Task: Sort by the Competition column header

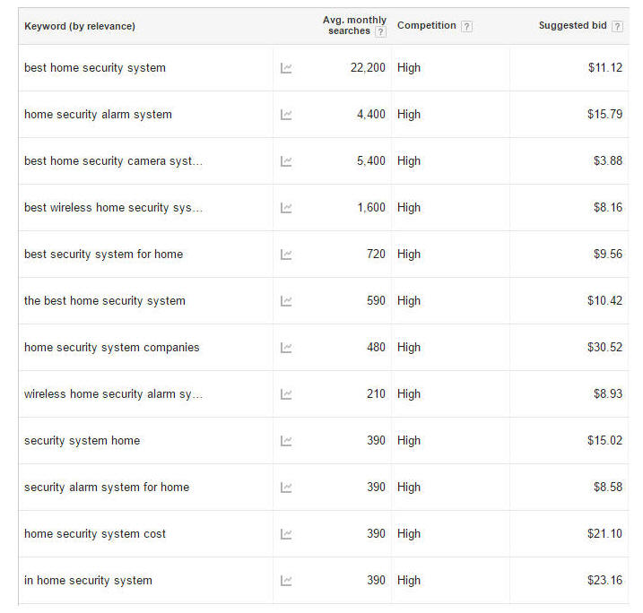Action: (x=427, y=26)
